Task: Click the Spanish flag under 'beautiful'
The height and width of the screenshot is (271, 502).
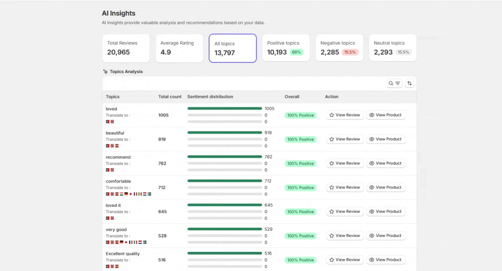Action: point(117,146)
